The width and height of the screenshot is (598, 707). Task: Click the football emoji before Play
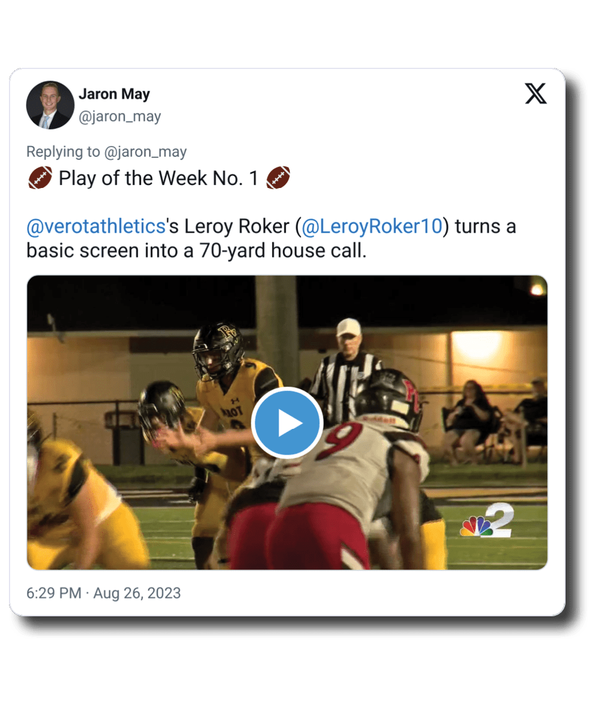[40, 178]
